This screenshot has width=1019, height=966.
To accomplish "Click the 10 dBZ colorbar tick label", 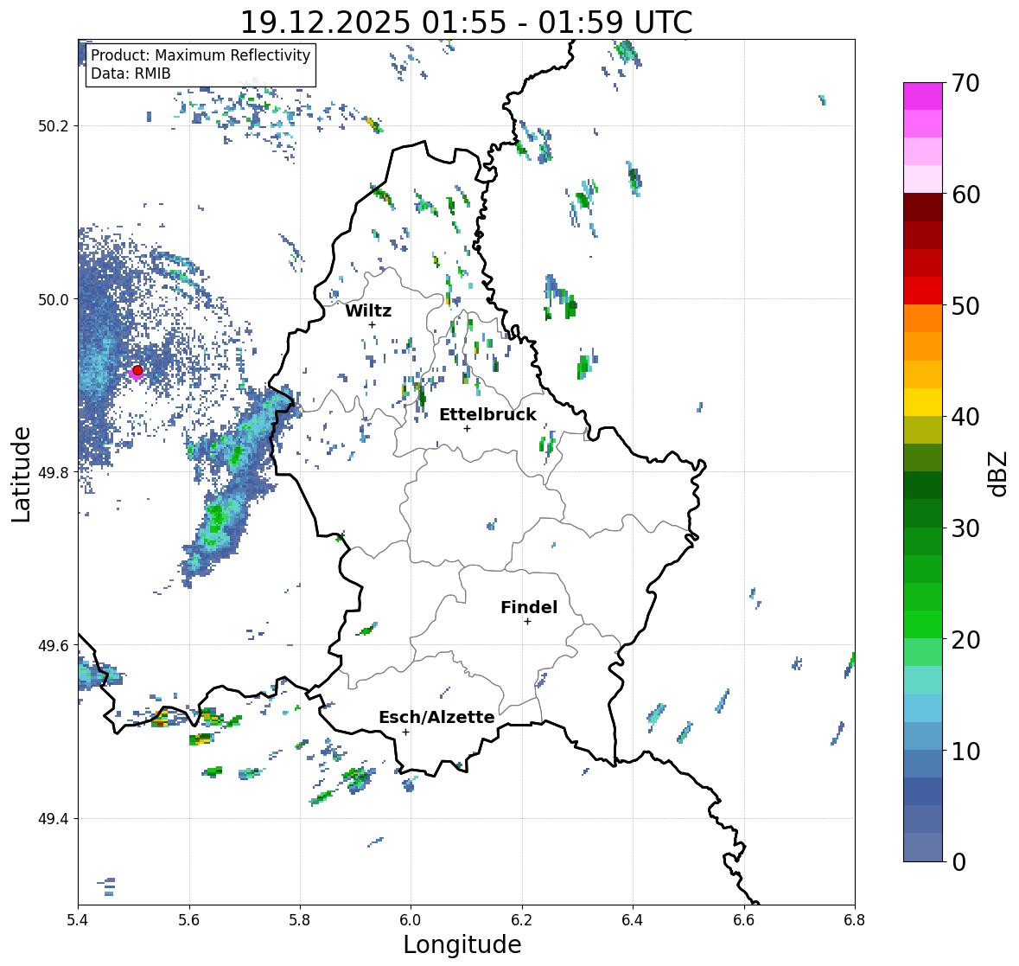I will tap(965, 751).
